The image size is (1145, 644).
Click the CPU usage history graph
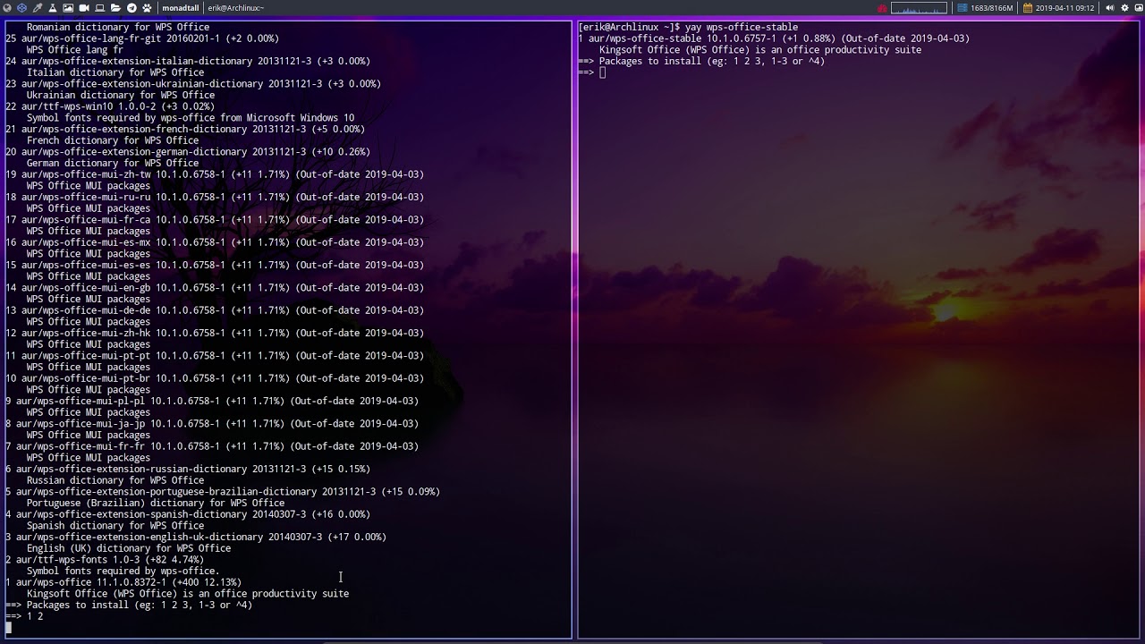919,8
